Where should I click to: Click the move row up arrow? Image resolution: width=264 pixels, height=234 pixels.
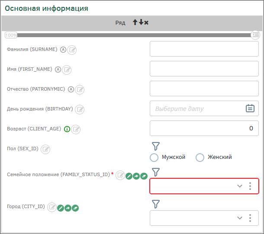coord(135,22)
